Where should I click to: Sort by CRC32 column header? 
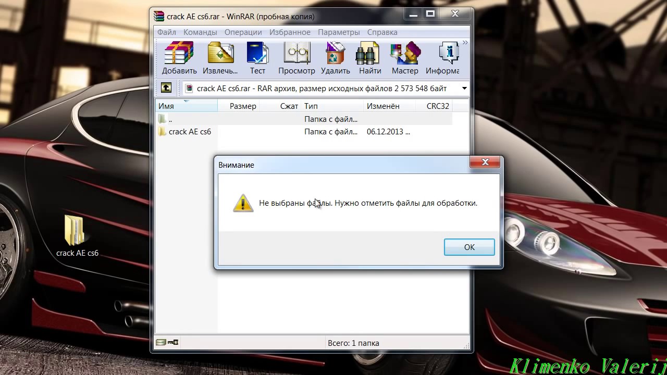point(434,106)
